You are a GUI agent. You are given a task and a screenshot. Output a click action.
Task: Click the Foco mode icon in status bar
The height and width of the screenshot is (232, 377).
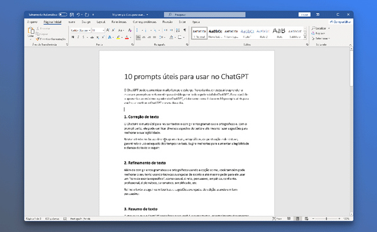277,219
